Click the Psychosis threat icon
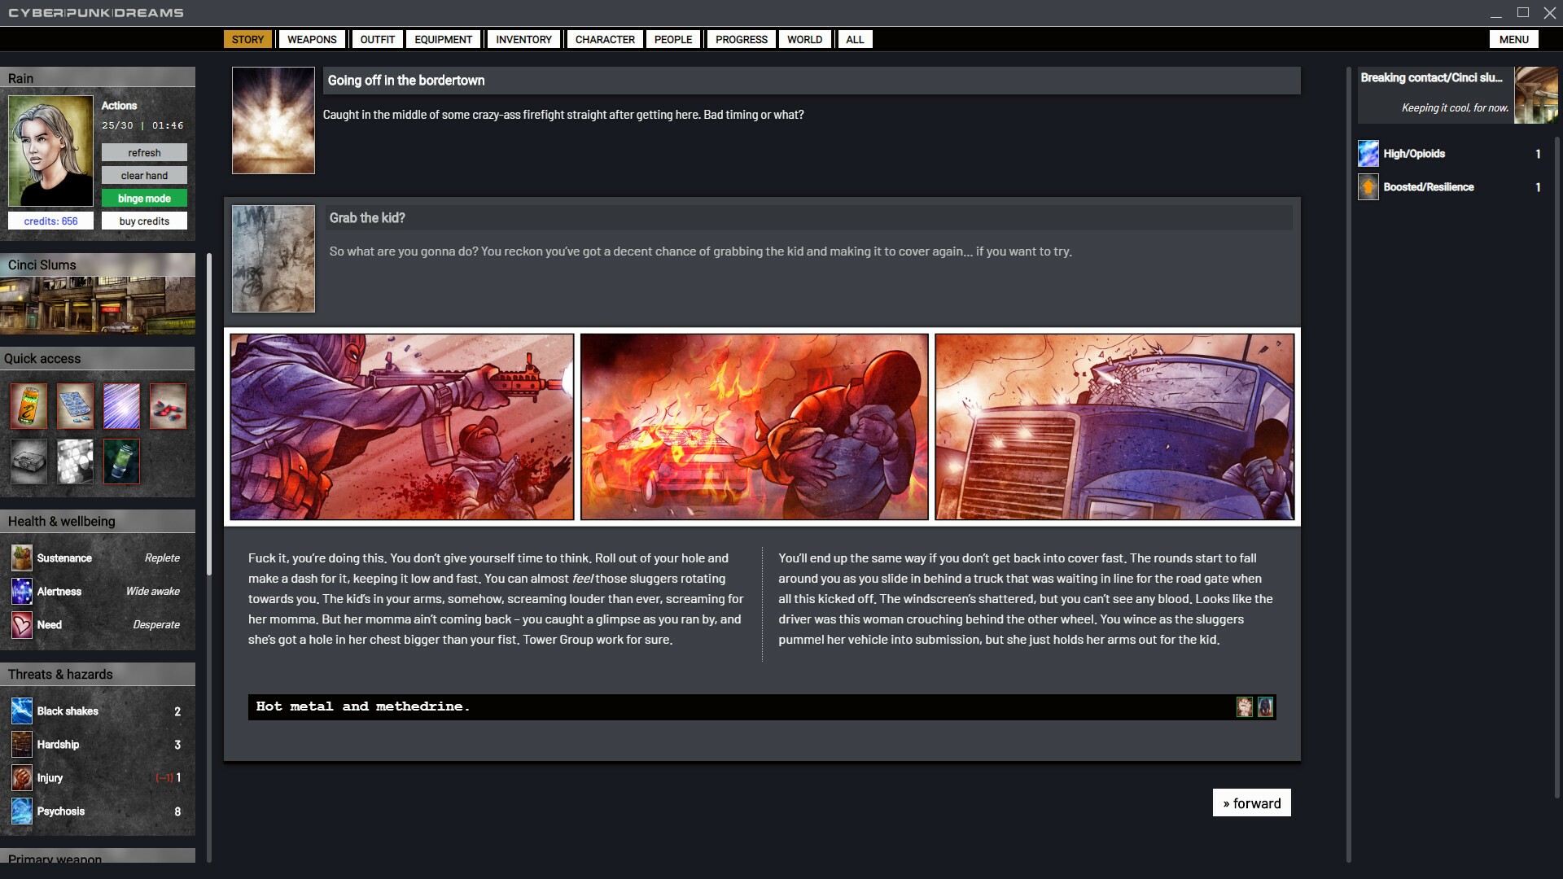 point(22,811)
